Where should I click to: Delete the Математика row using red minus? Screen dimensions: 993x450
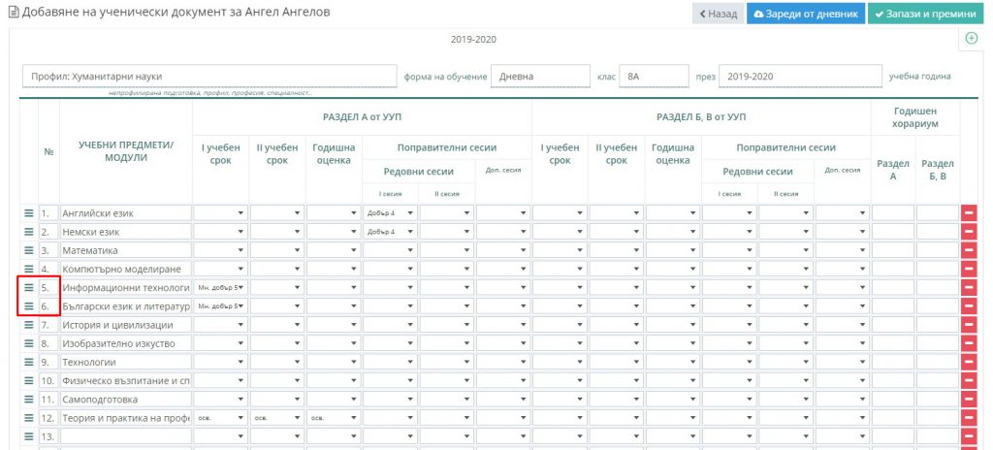[969, 250]
